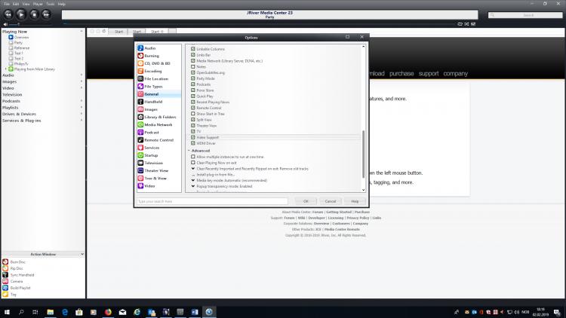Expand the Audio tree section

82,75
